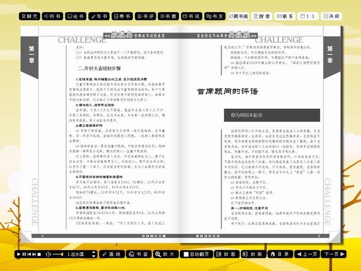Click the subheading 3.建立家庭保护网

click(x=89, y=126)
